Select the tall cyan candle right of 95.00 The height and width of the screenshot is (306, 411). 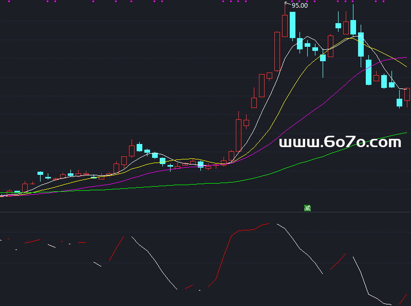292,25
